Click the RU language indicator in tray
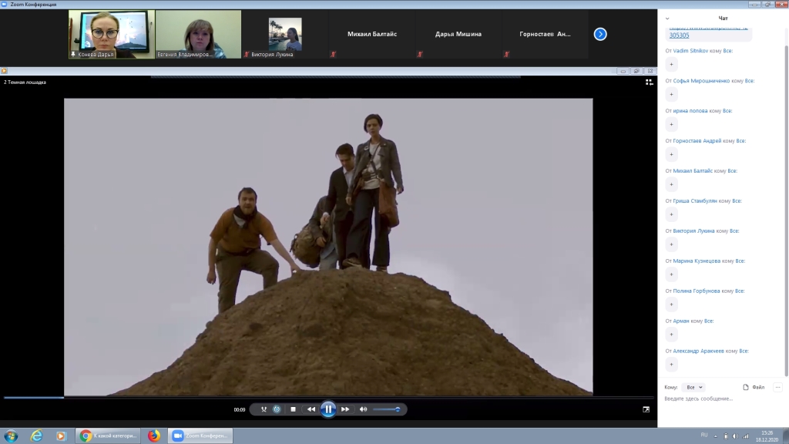The height and width of the screenshot is (444, 789). 704,436
